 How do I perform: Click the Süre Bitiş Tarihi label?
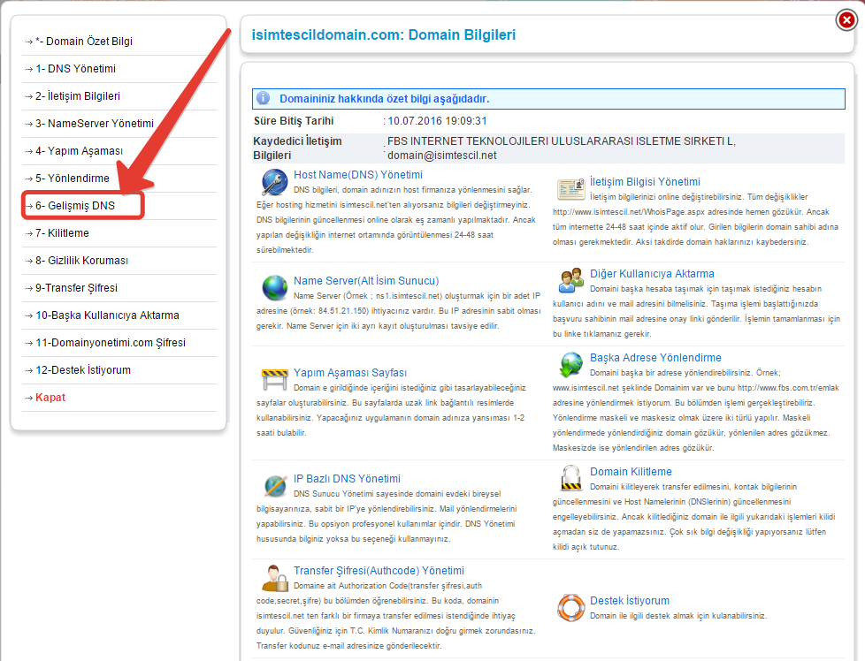point(294,121)
